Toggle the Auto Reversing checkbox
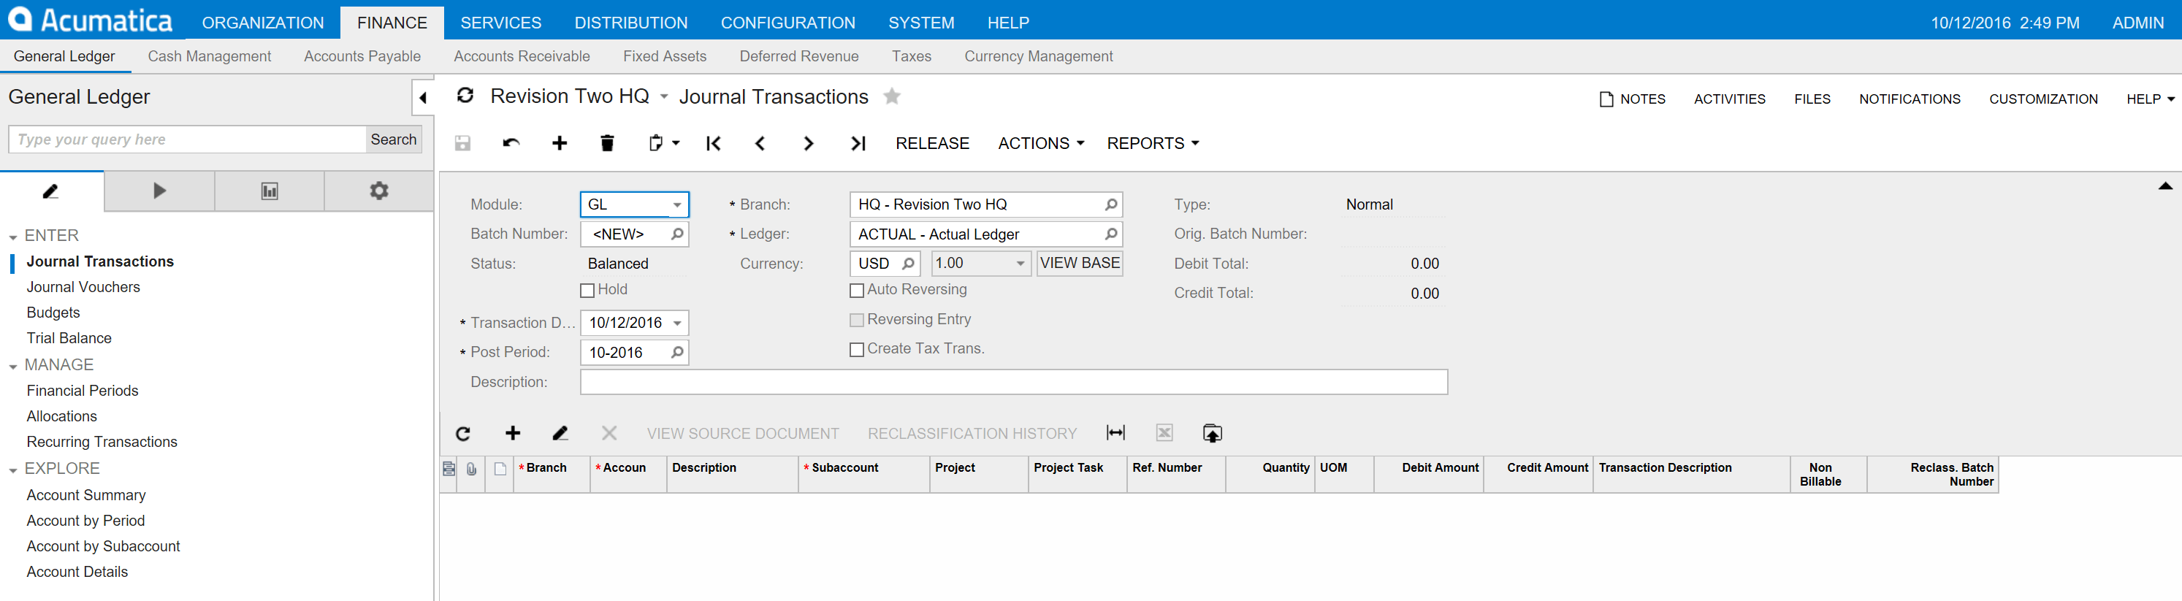The height and width of the screenshot is (601, 2182). click(856, 291)
